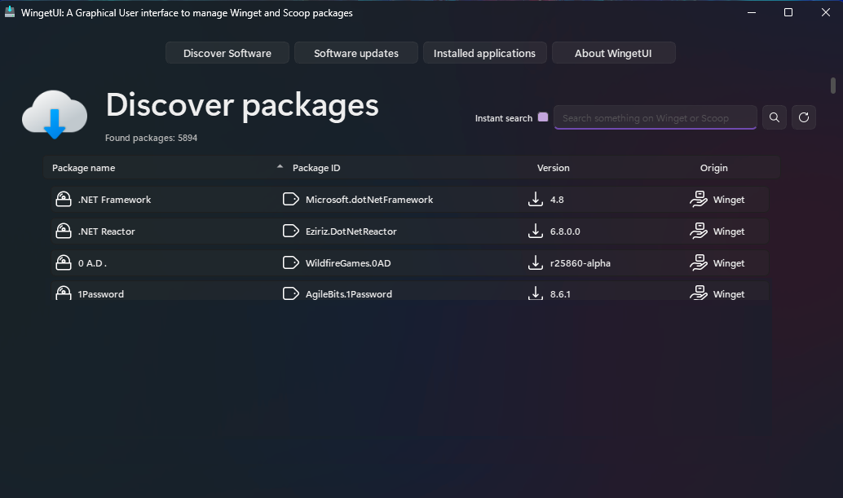Focus the Winget or Scoop search field
The height and width of the screenshot is (498, 843).
click(x=655, y=117)
